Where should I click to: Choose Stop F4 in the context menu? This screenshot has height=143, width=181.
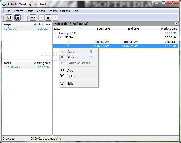78,57
